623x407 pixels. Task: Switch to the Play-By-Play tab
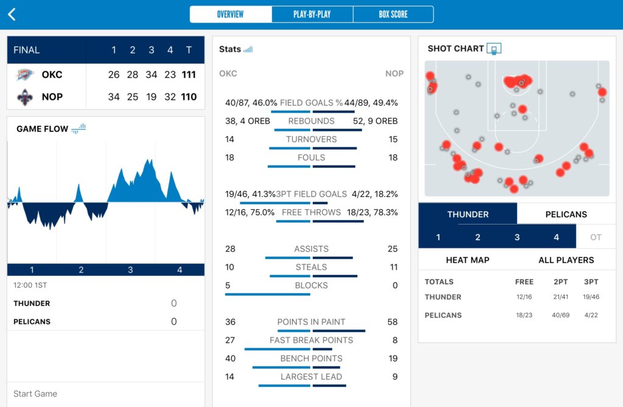tap(312, 15)
